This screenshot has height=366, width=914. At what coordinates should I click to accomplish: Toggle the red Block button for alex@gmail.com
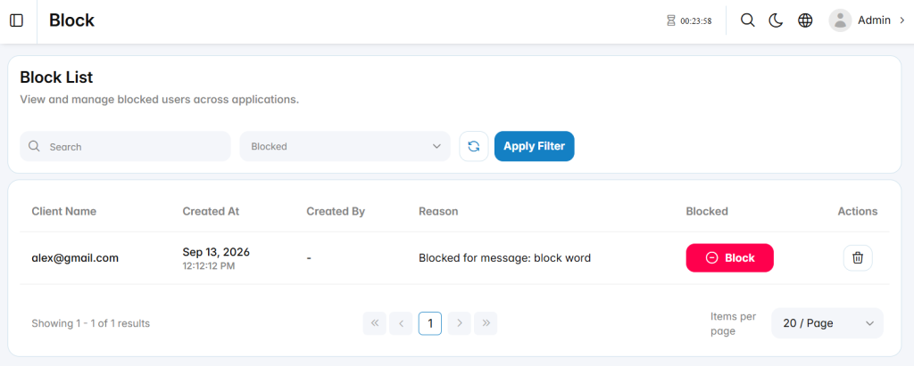click(729, 257)
